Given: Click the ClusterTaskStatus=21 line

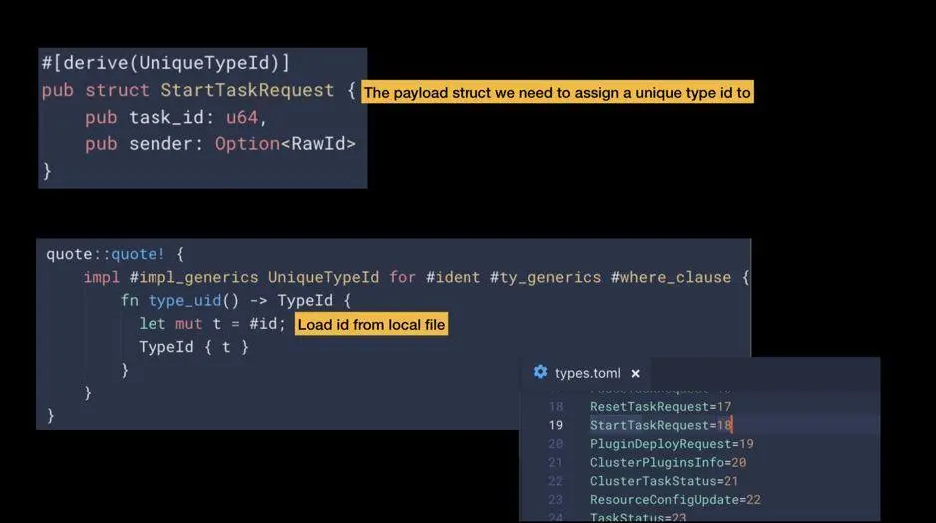Looking at the screenshot, I should tap(664, 481).
